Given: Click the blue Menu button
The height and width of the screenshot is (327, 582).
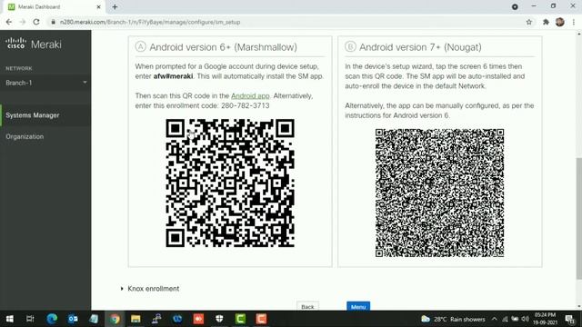Looking at the screenshot, I should [x=358, y=306].
